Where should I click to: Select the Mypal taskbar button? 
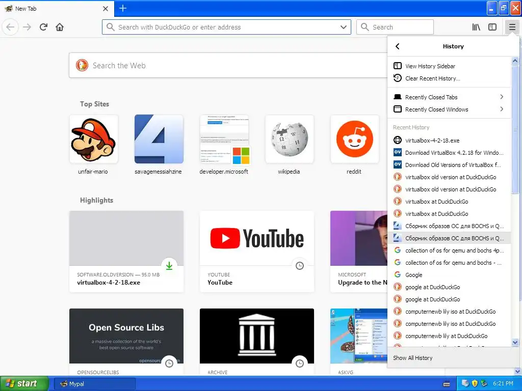click(x=95, y=384)
